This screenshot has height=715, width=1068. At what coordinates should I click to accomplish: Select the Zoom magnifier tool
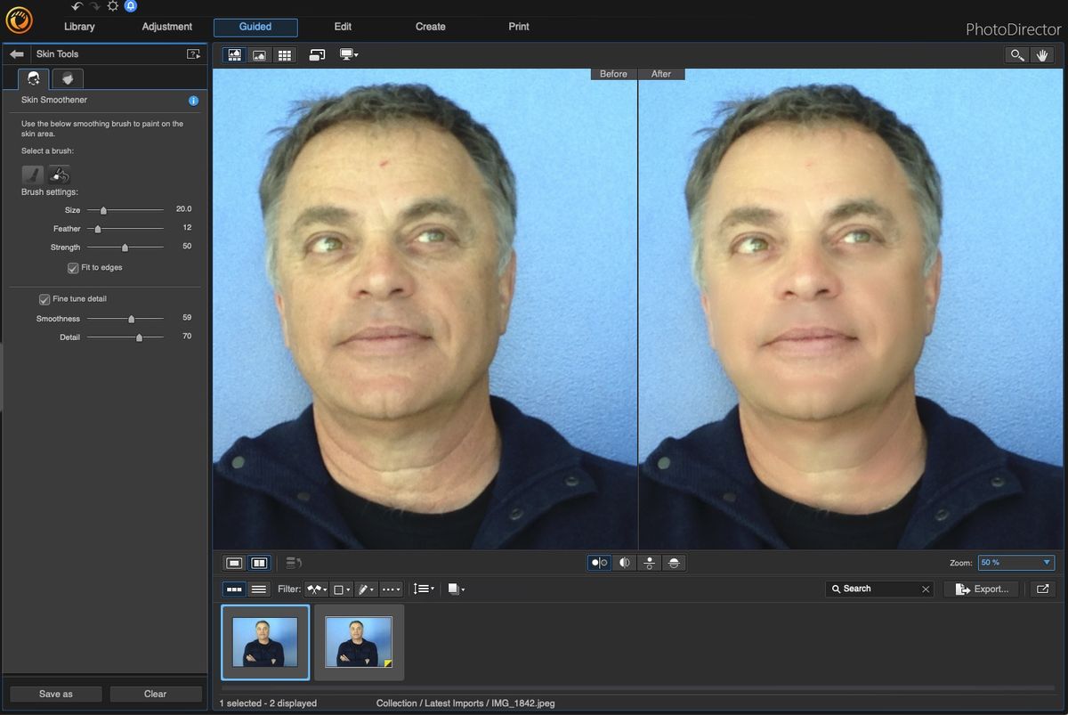tap(1017, 54)
